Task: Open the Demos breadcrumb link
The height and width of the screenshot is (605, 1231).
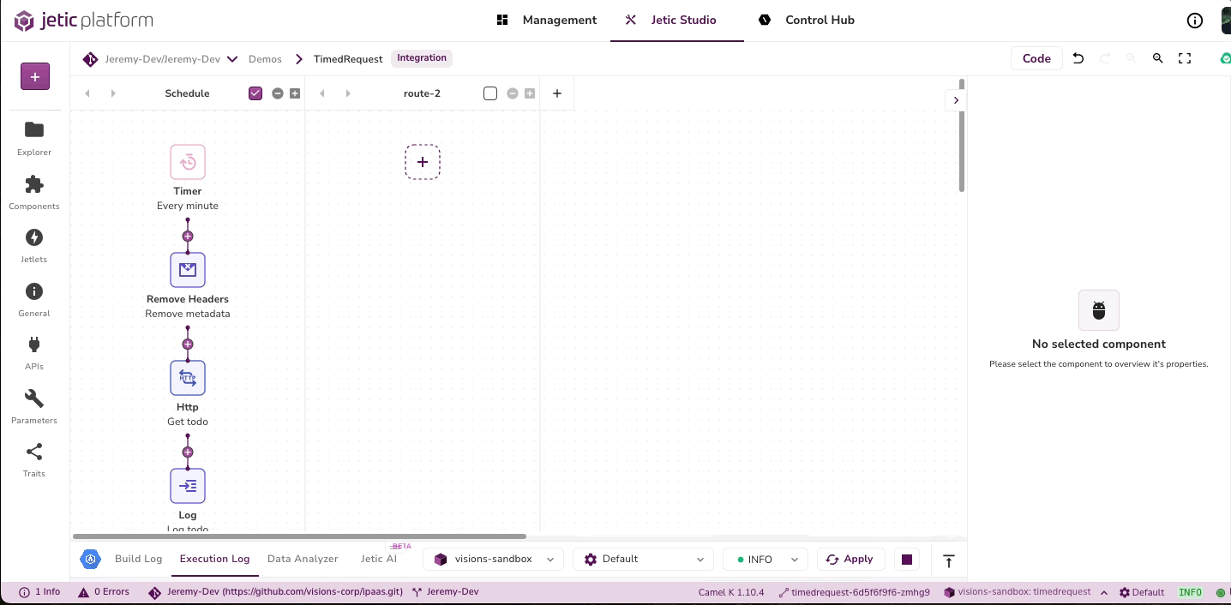Action: coord(265,59)
